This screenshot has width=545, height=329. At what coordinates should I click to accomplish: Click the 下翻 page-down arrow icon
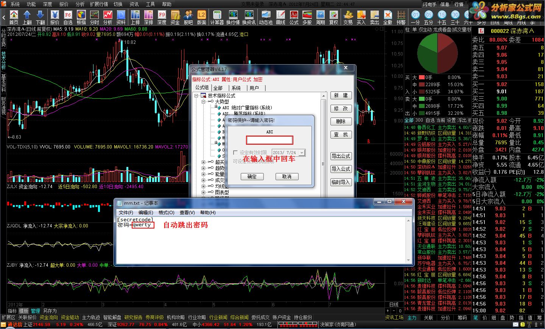pos(40,17)
